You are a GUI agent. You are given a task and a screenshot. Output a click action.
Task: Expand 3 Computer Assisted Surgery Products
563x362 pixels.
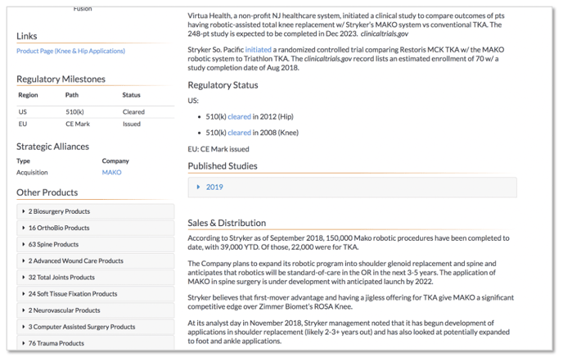tap(96, 327)
